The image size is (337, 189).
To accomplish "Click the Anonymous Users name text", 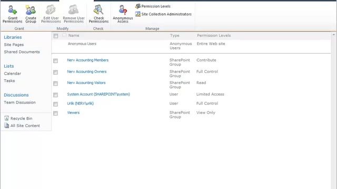I will [x=82, y=44].
